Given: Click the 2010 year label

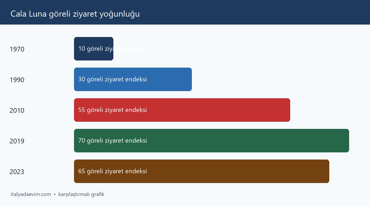Looking at the screenshot, I should point(17,110).
